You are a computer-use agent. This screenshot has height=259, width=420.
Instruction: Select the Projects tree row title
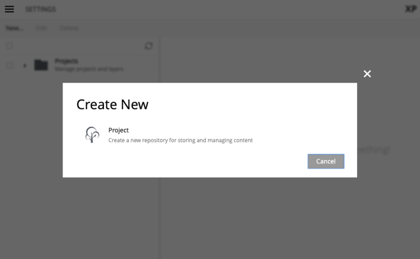point(66,61)
